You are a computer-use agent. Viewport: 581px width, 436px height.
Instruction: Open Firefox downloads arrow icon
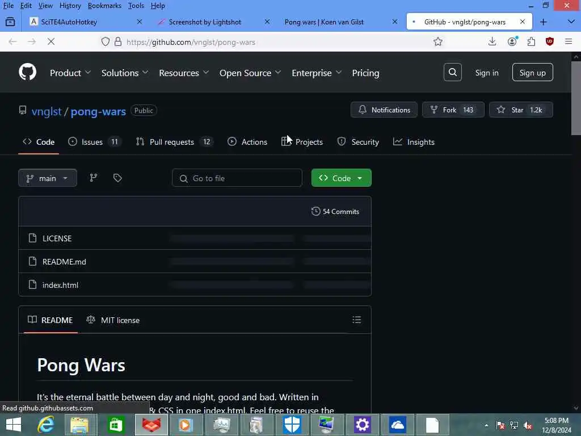tap(492, 41)
